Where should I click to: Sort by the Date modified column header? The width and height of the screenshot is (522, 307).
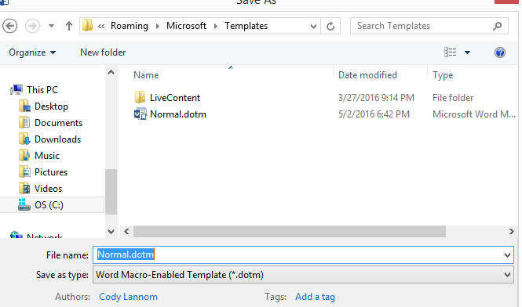pyautogui.click(x=367, y=75)
